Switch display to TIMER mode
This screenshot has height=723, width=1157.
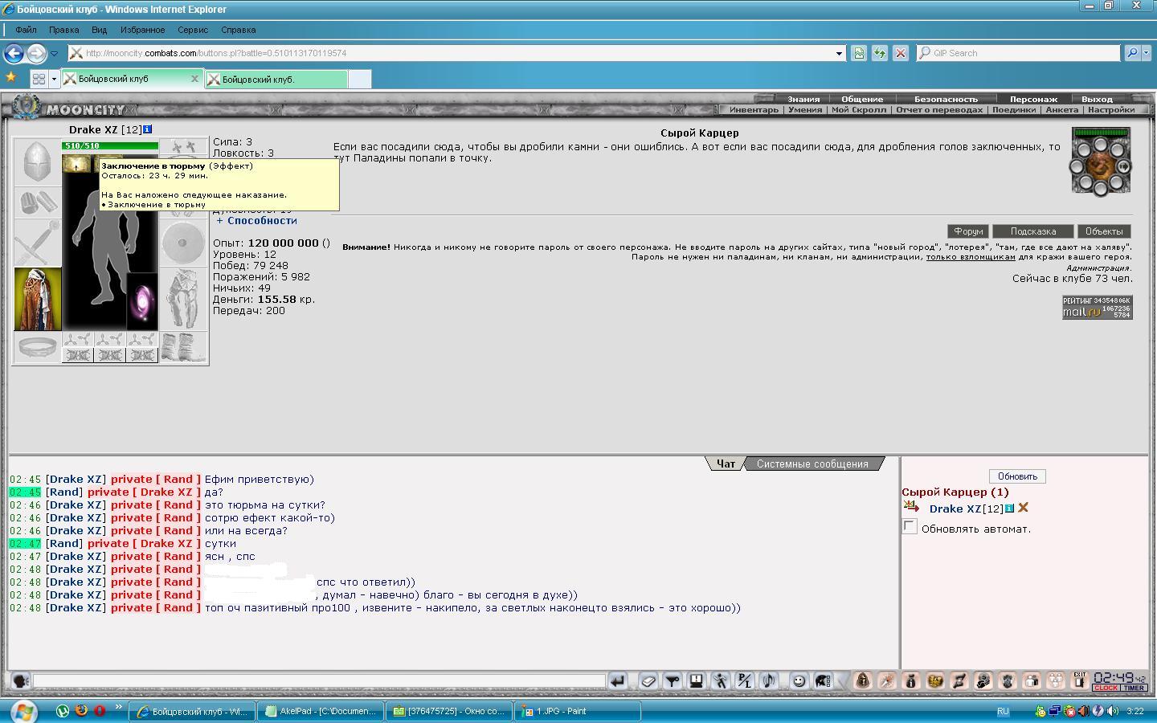[x=1133, y=688]
